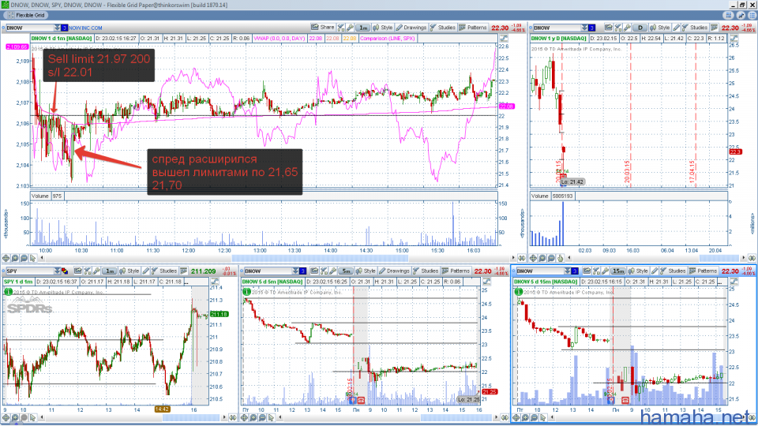Toggle multicolor symbol link icon on SPY chart

click(x=64, y=271)
